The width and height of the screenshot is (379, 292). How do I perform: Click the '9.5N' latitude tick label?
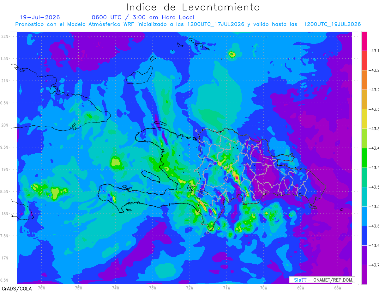point(5,147)
